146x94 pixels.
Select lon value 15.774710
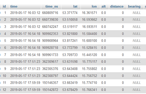tap(89, 83)
